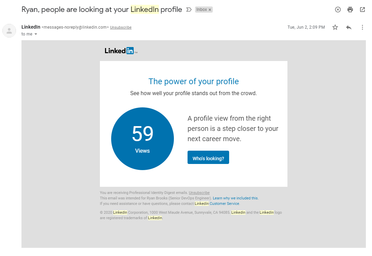
Task: Click the Unsubscribe link next to sender address
Action: (121, 27)
